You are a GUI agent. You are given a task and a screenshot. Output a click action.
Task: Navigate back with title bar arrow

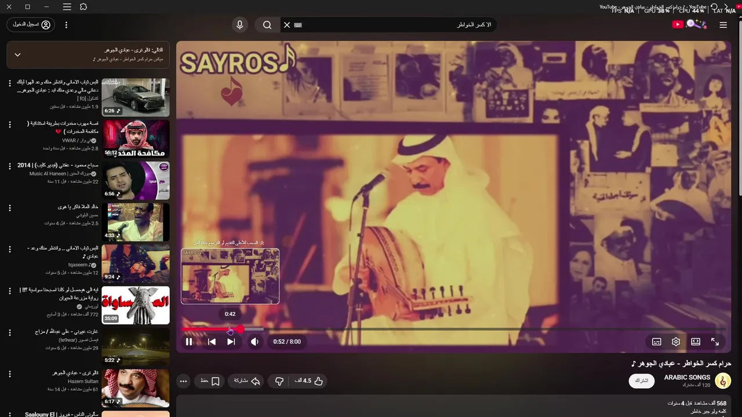(x=726, y=7)
